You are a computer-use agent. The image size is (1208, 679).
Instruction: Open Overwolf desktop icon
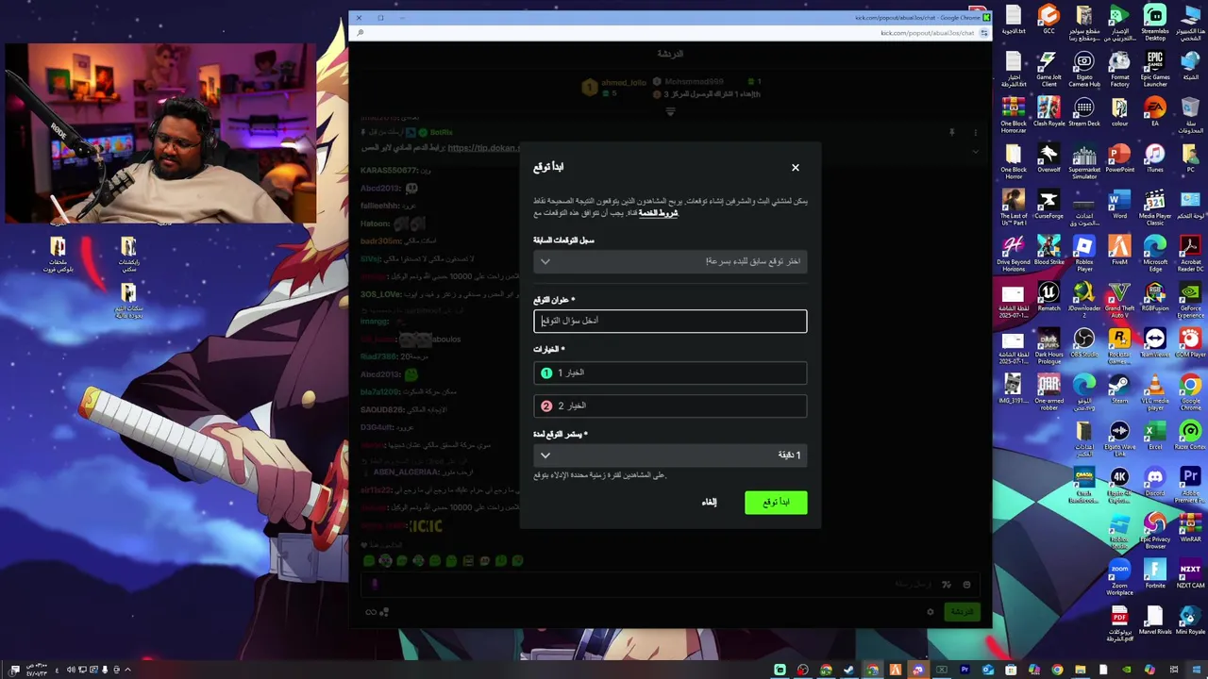[1049, 158]
